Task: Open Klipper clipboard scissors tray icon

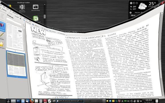Action: pyautogui.click(x=122, y=101)
